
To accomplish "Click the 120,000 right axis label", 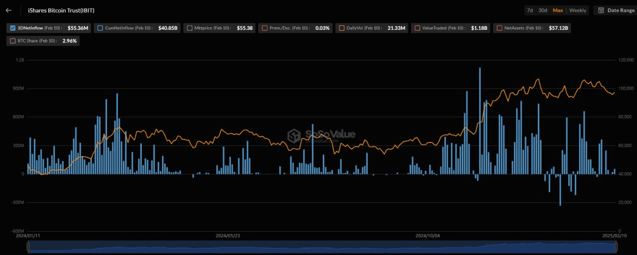I will coord(627,60).
